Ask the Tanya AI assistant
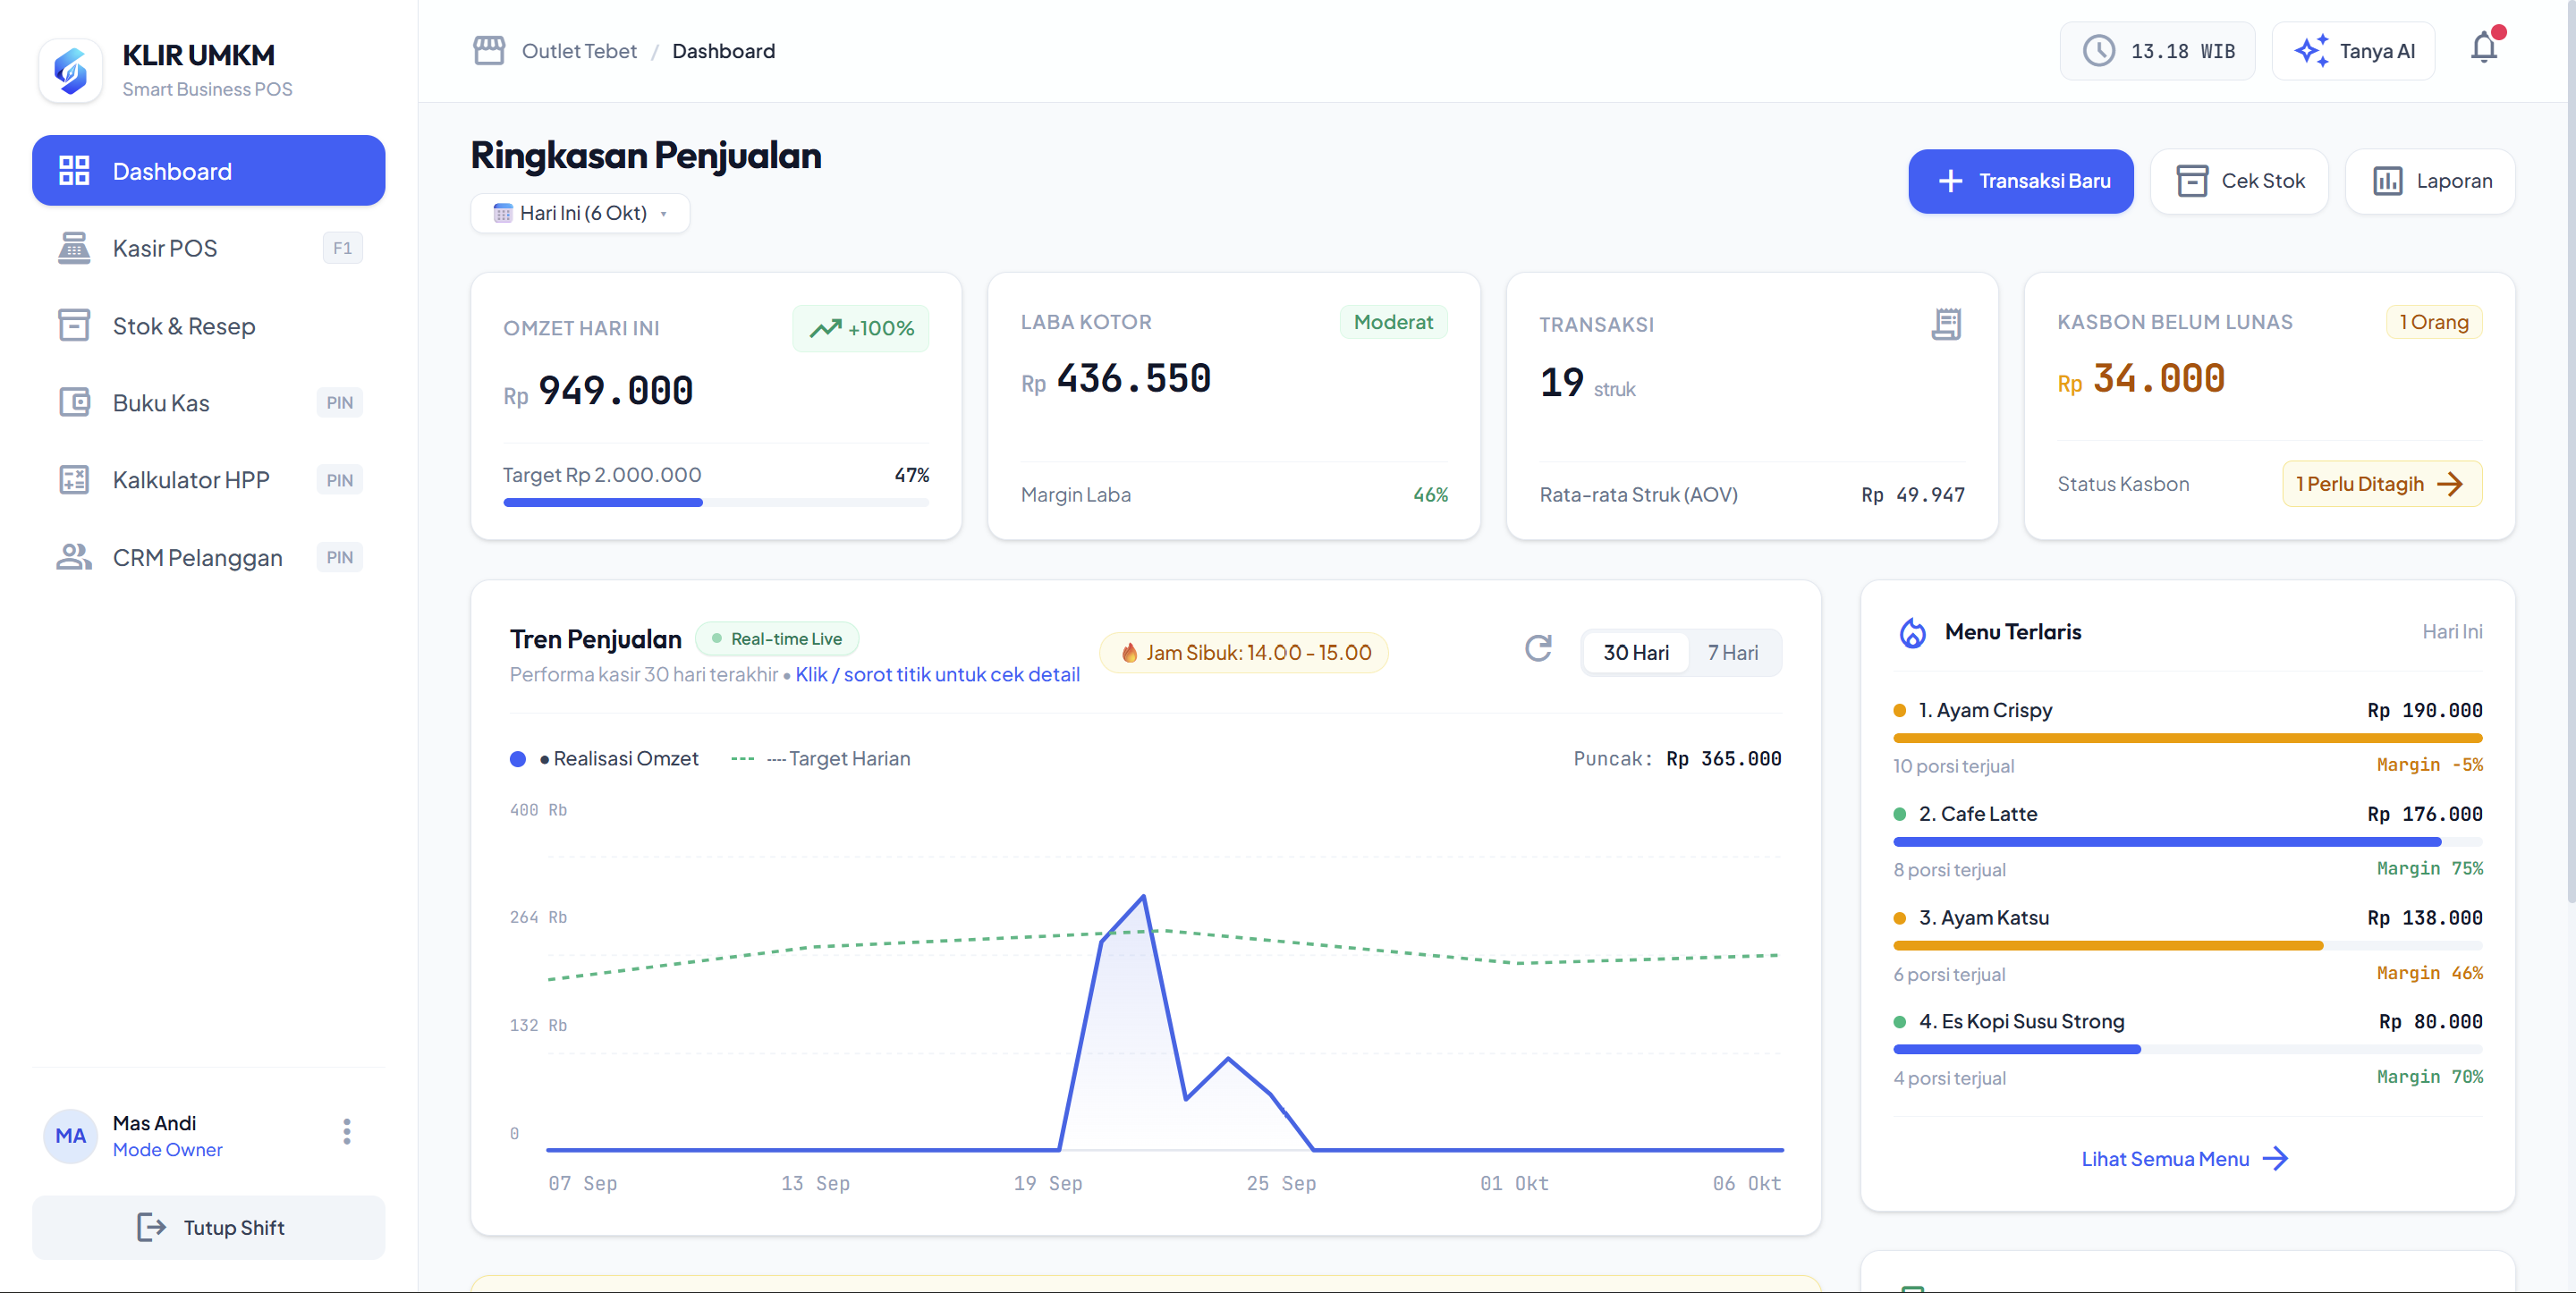The height and width of the screenshot is (1293, 2576). 2354,51
